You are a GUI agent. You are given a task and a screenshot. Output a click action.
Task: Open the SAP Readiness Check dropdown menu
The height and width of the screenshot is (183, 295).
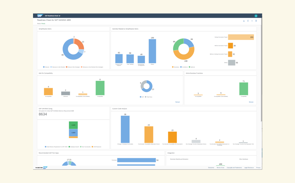click(x=53, y=16)
